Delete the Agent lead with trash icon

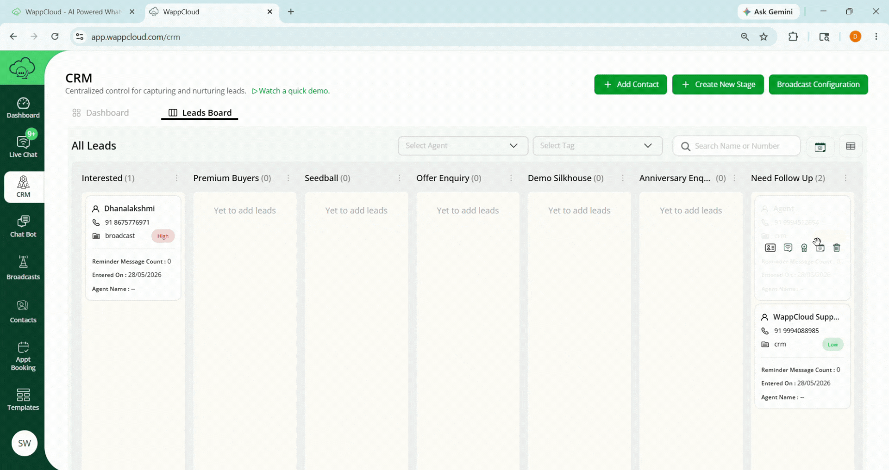click(x=837, y=248)
